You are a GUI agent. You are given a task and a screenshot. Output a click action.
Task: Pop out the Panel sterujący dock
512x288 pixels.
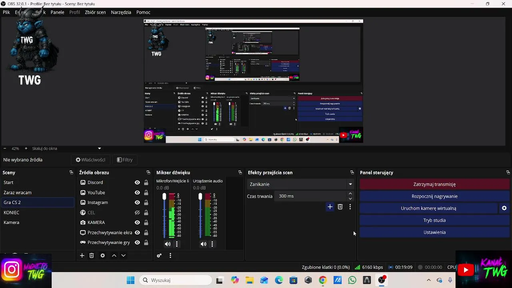[x=508, y=172]
